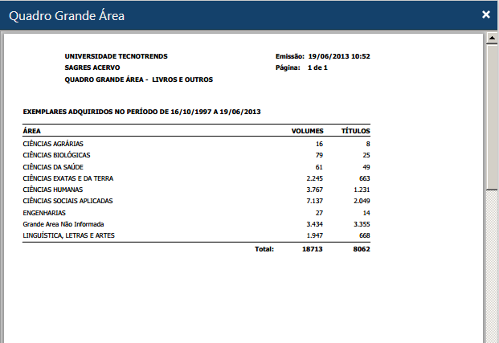Image resolution: width=499 pixels, height=343 pixels.
Task: Select the CIÊNCIAS DA SAÚDE row label
Action: coord(51,166)
